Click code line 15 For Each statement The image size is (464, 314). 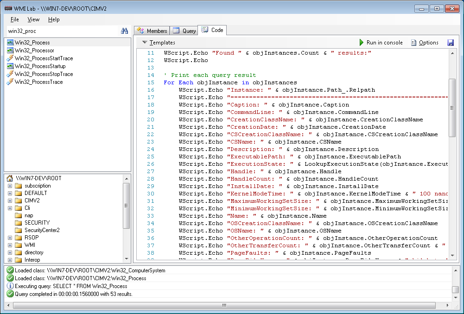[230, 82]
